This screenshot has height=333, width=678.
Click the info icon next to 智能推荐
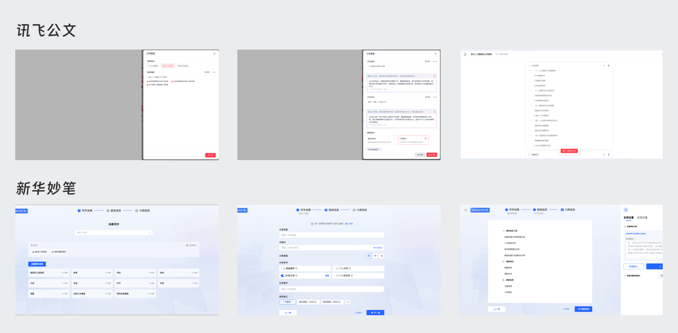click(296, 268)
